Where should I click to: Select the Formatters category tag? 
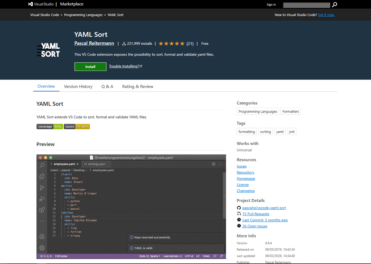tap(291, 112)
